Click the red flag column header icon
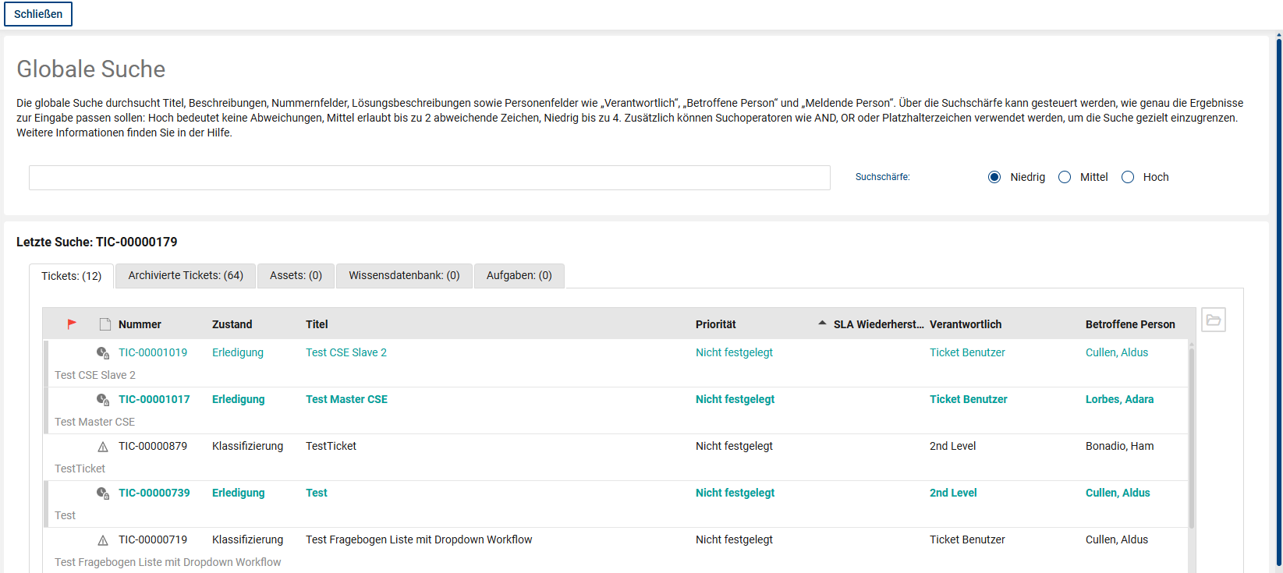Screen dimensions: 1283x573 72,324
